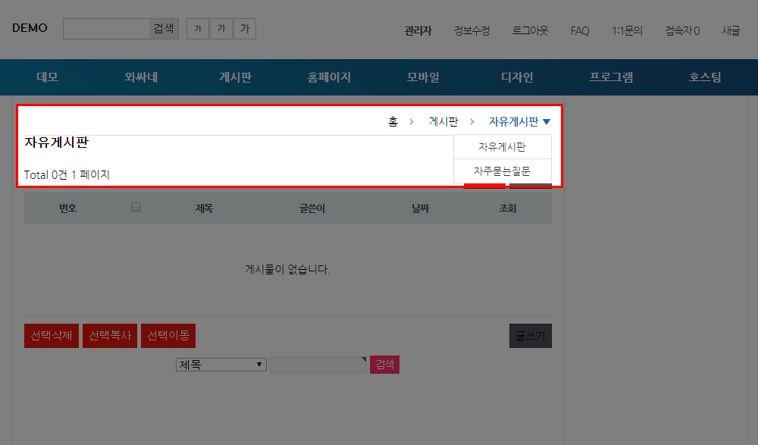Click the DEMO site logo
The width and height of the screenshot is (758, 445).
click(x=30, y=28)
